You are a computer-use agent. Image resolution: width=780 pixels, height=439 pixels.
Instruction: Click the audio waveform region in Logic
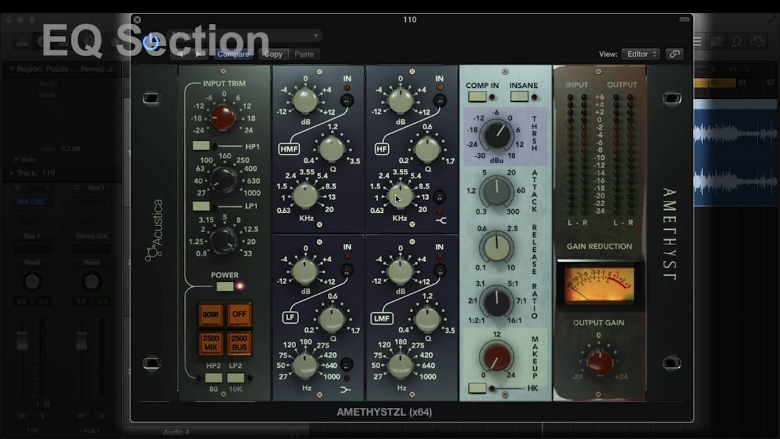coord(736,152)
